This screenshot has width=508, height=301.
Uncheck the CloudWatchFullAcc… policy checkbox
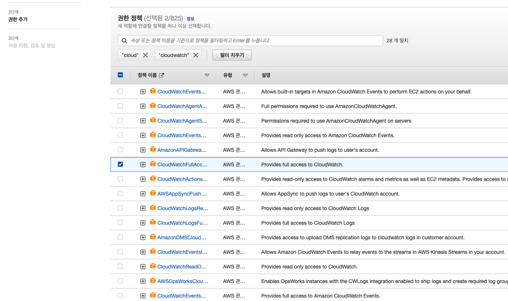click(120, 164)
